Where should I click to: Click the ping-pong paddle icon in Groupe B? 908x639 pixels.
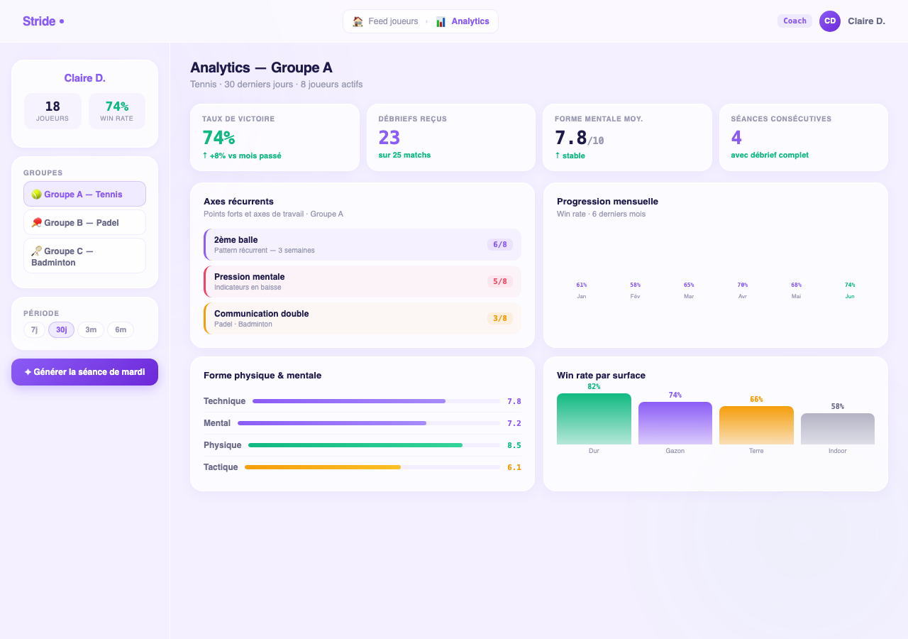[x=36, y=223]
